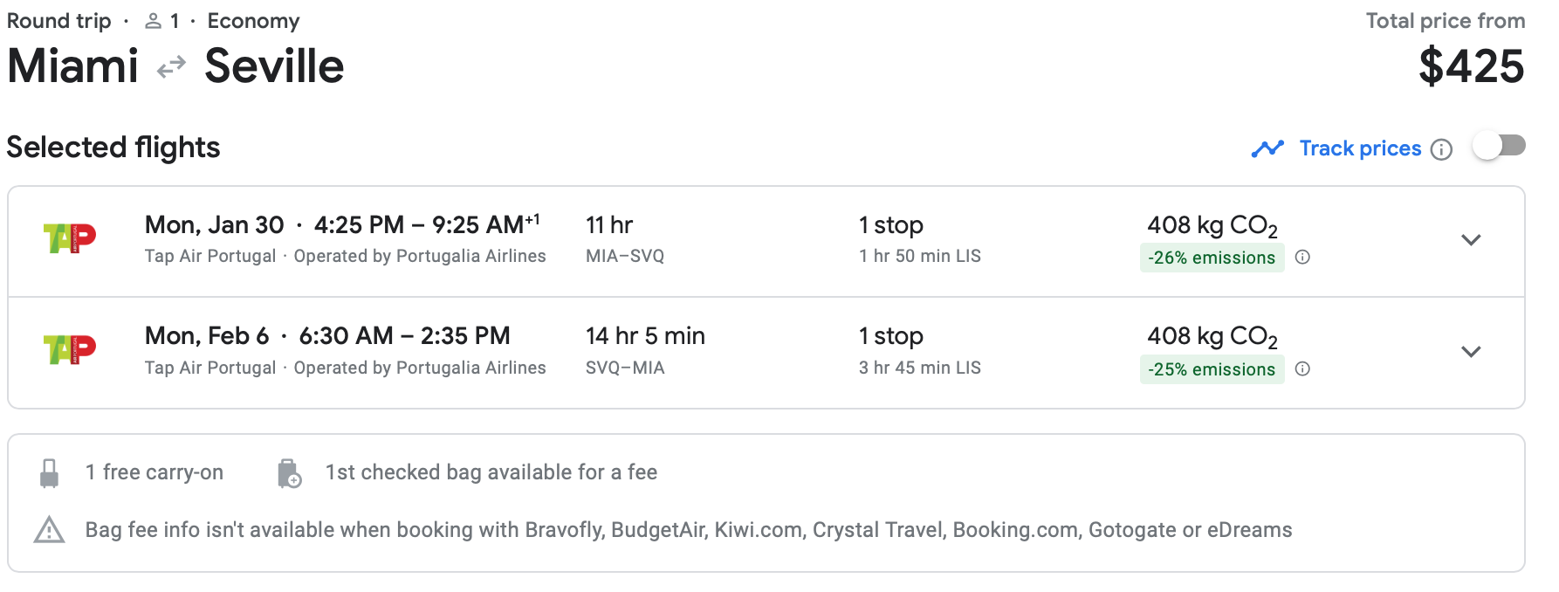Click the Track prices chart icon
1559x592 pixels.
[1267, 148]
